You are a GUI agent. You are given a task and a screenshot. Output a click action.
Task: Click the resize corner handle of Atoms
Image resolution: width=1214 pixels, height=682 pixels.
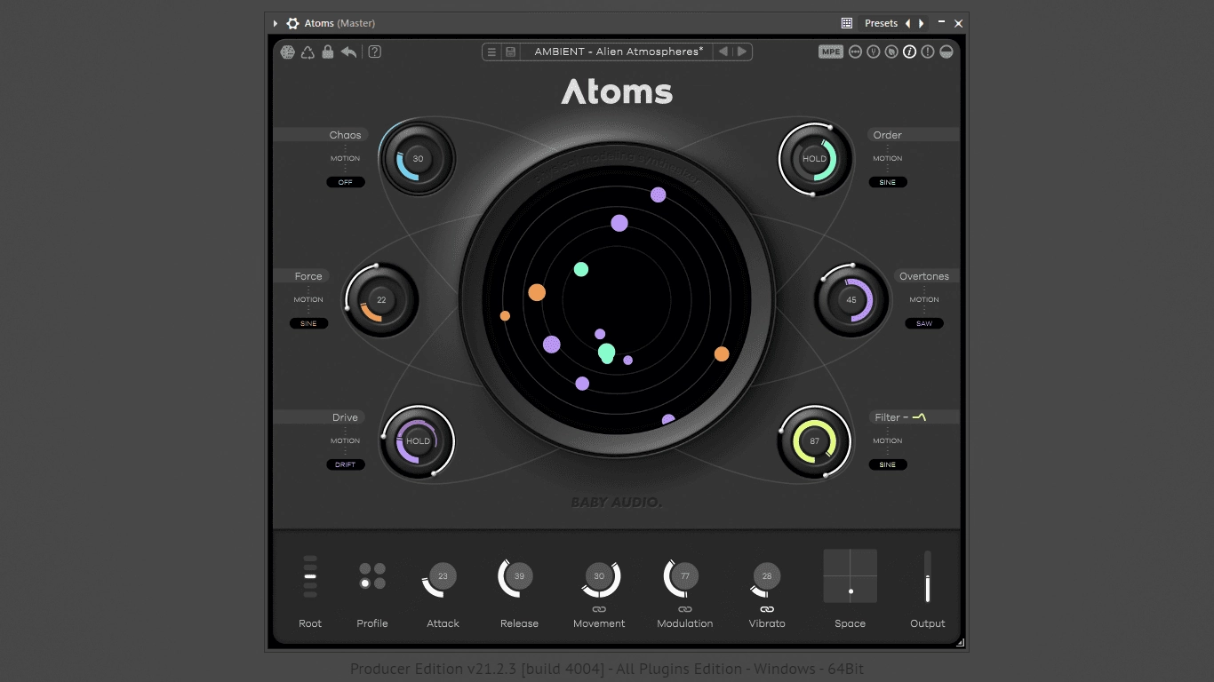[959, 642]
